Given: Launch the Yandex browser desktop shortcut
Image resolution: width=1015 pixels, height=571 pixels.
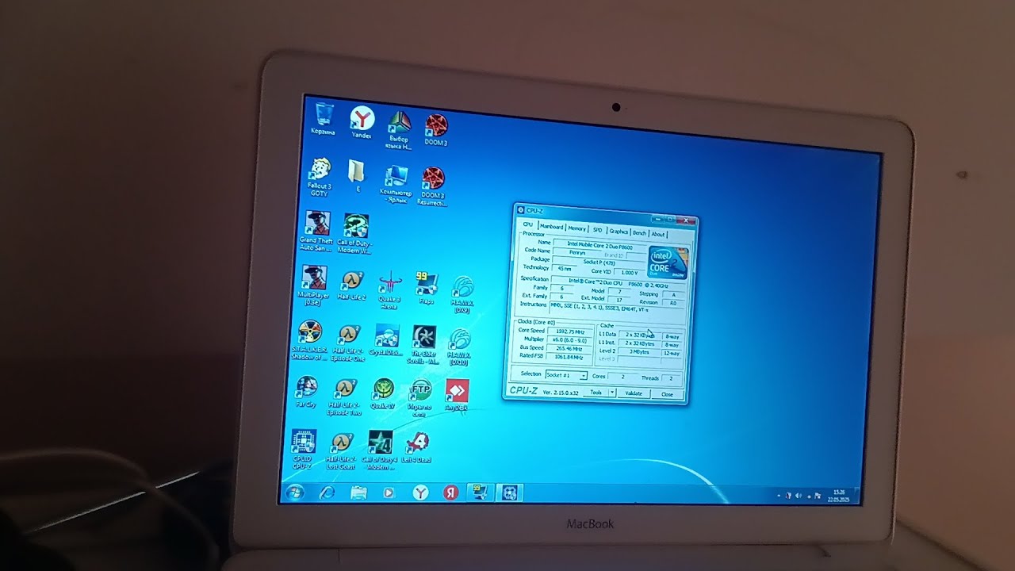Looking at the screenshot, I should 362,123.
